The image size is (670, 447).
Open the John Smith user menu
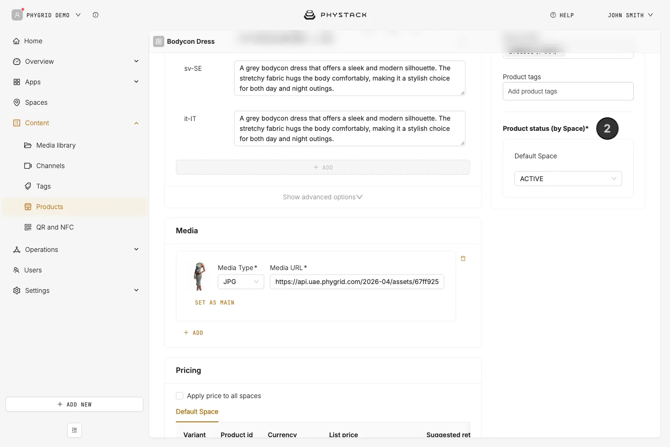click(630, 15)
